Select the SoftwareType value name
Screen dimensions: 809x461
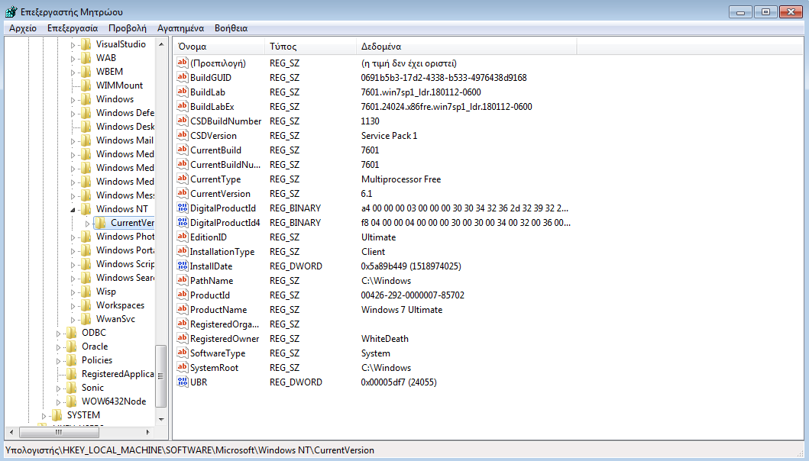tap(217, 353)
